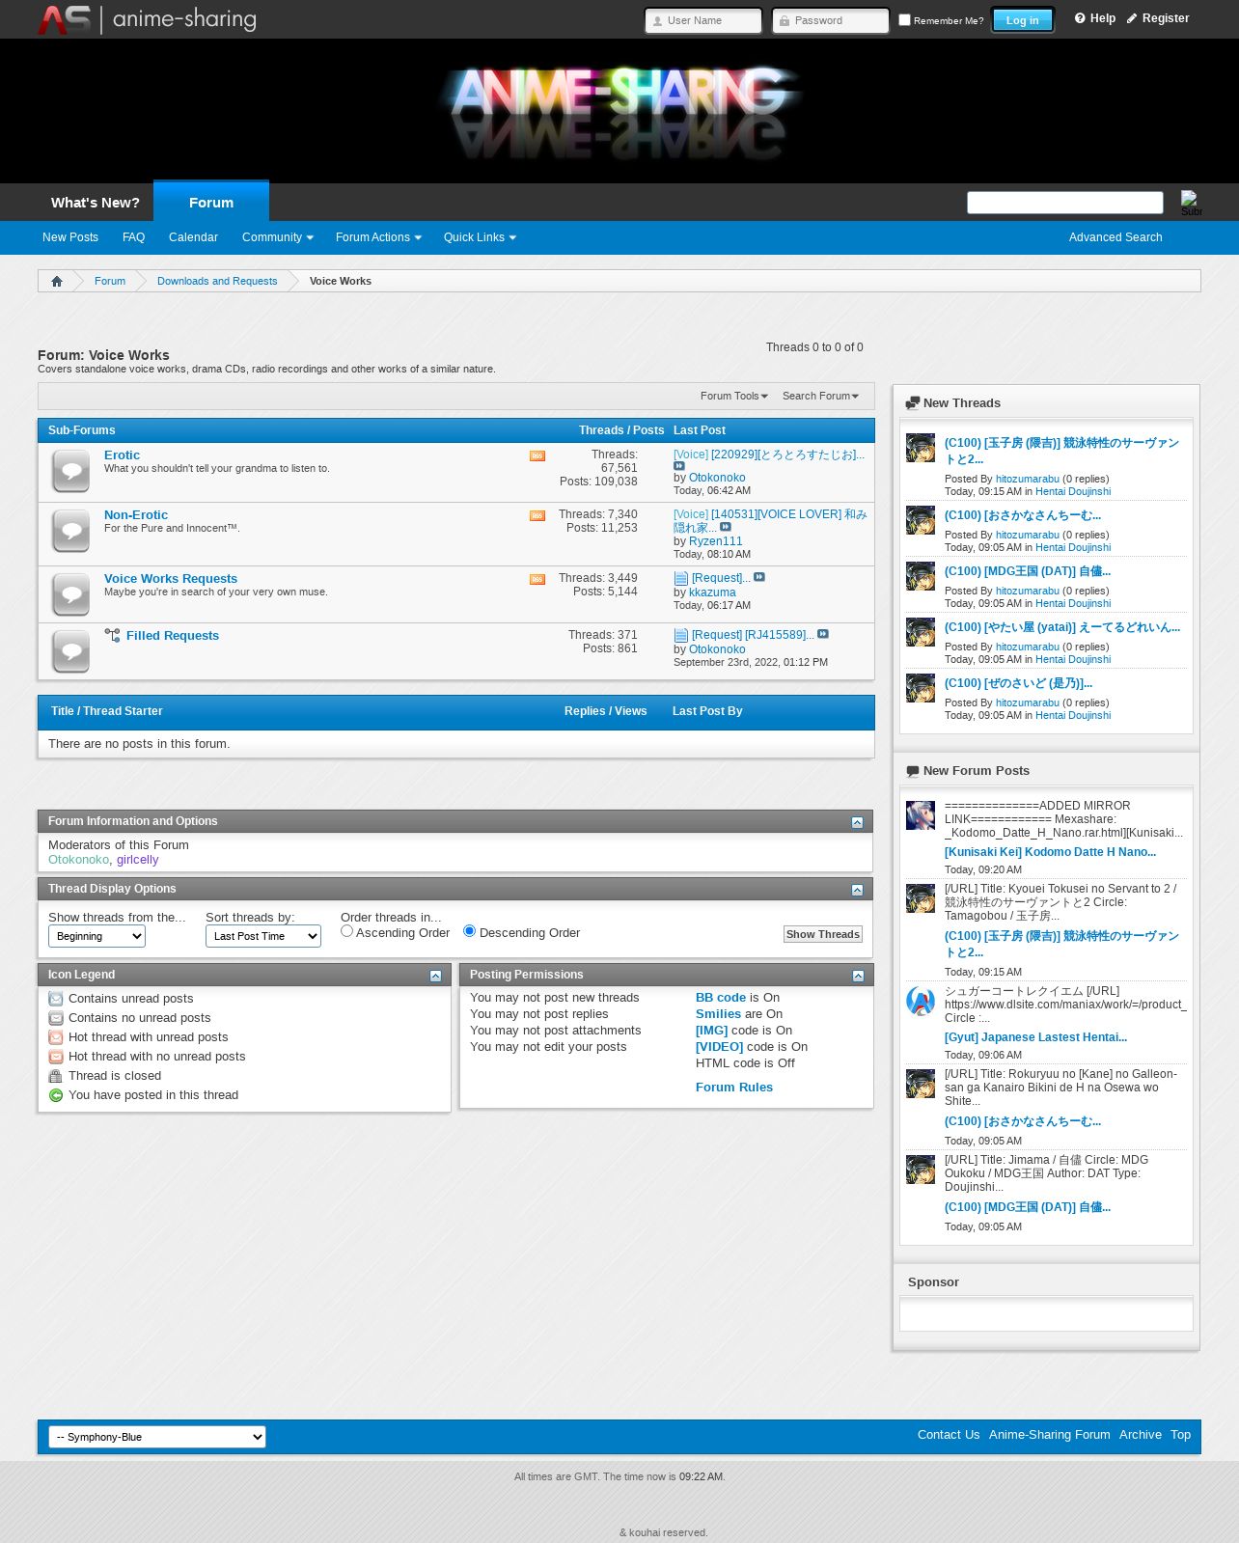Expand the Forum Actions menu

(378, 237)
